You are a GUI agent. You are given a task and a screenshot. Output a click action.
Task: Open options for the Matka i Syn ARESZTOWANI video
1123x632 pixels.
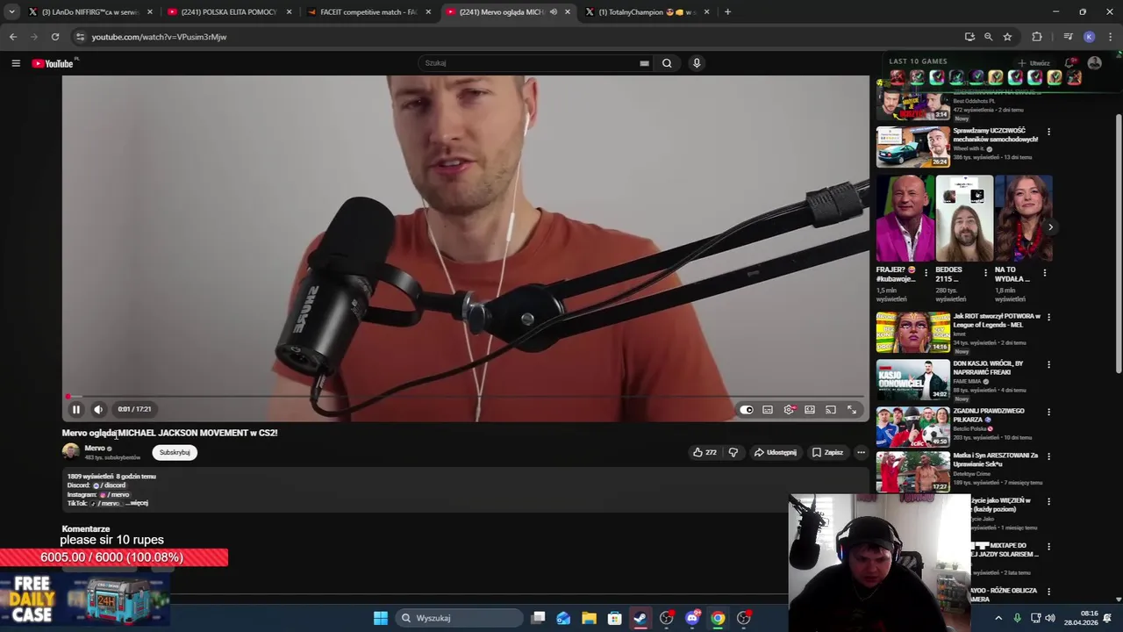tap(1048, 456)
